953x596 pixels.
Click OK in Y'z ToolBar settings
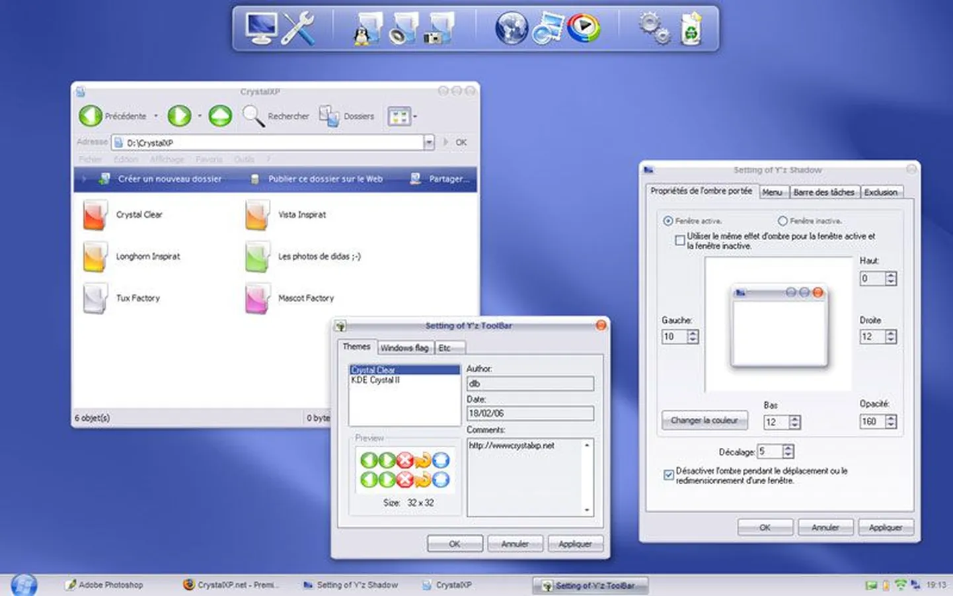coord(455,544)
